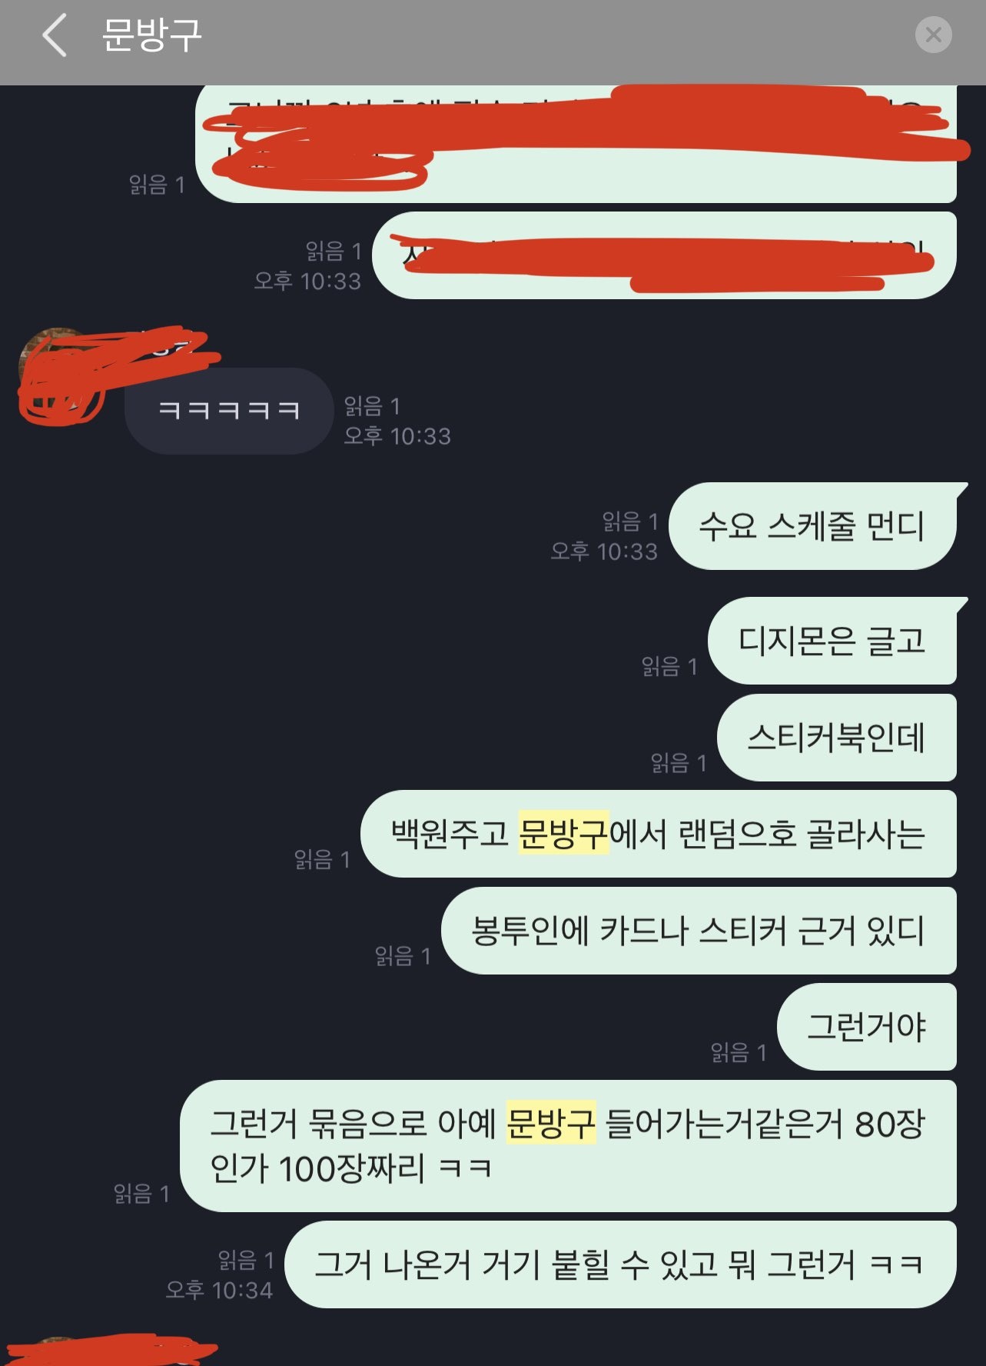Tap the back arrow in header
Viewport: 986px width, 1366px height.
point(54,35)
